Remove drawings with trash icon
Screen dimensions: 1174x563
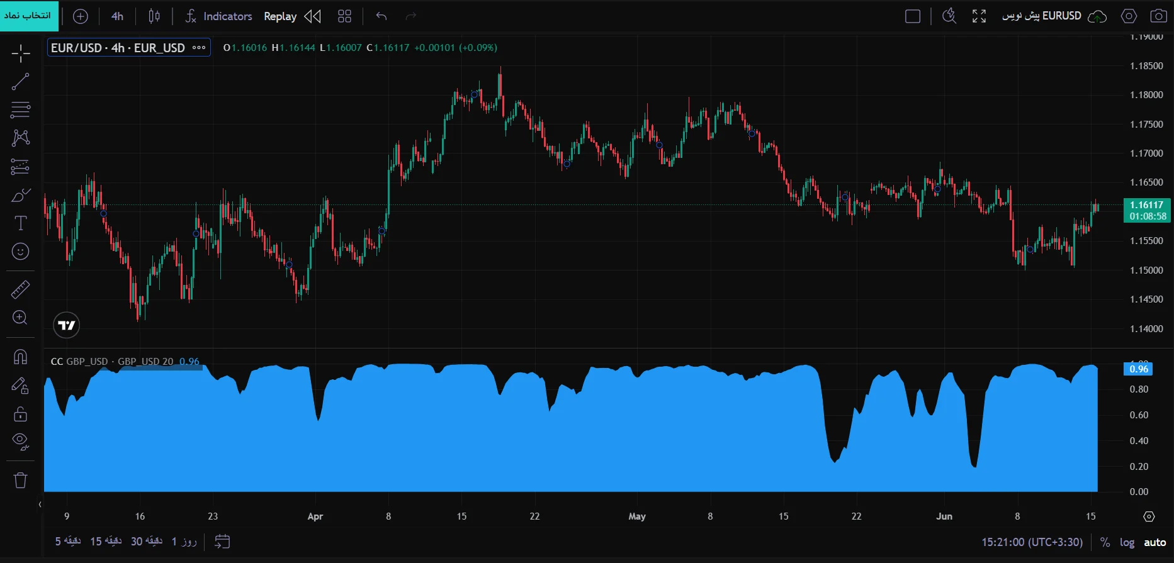(21, 480)
